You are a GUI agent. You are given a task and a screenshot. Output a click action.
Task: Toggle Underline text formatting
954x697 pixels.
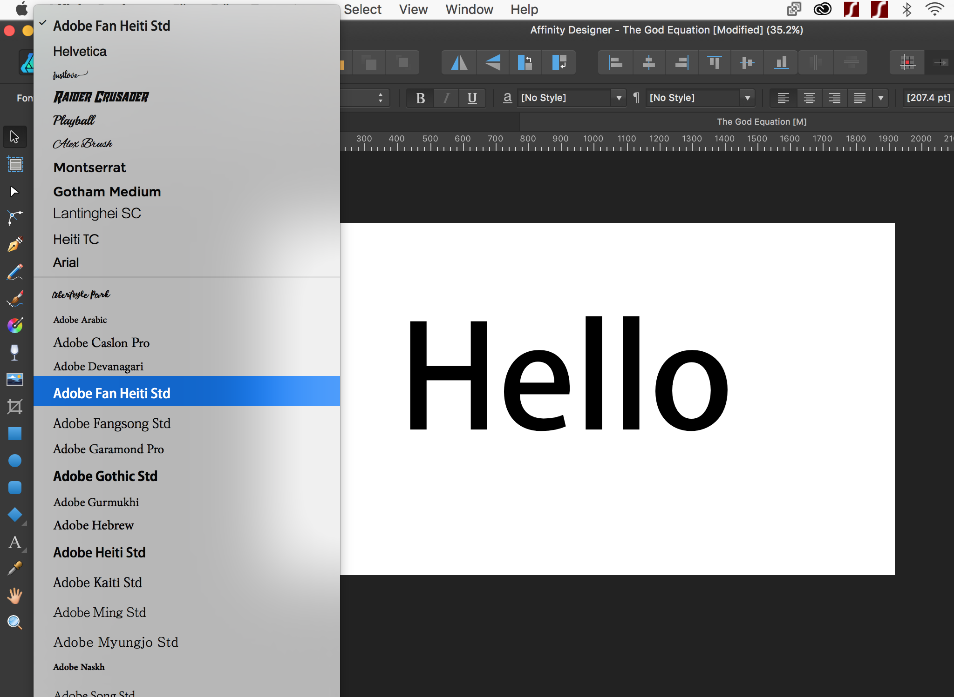click(x=472, y=98)
